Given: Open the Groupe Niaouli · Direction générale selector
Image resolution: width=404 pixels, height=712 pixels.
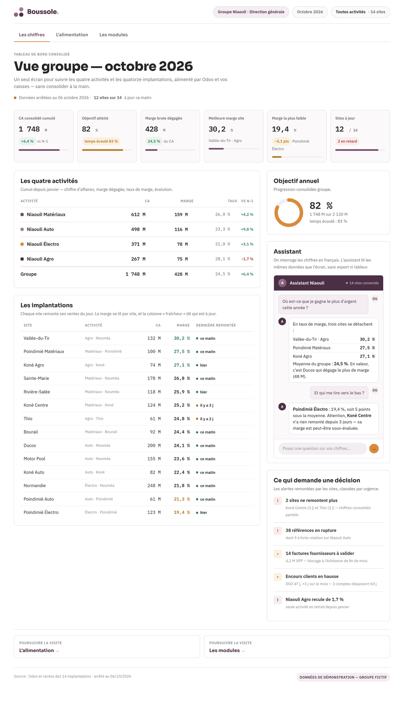Looking at the screenshot, I should 251,12.
